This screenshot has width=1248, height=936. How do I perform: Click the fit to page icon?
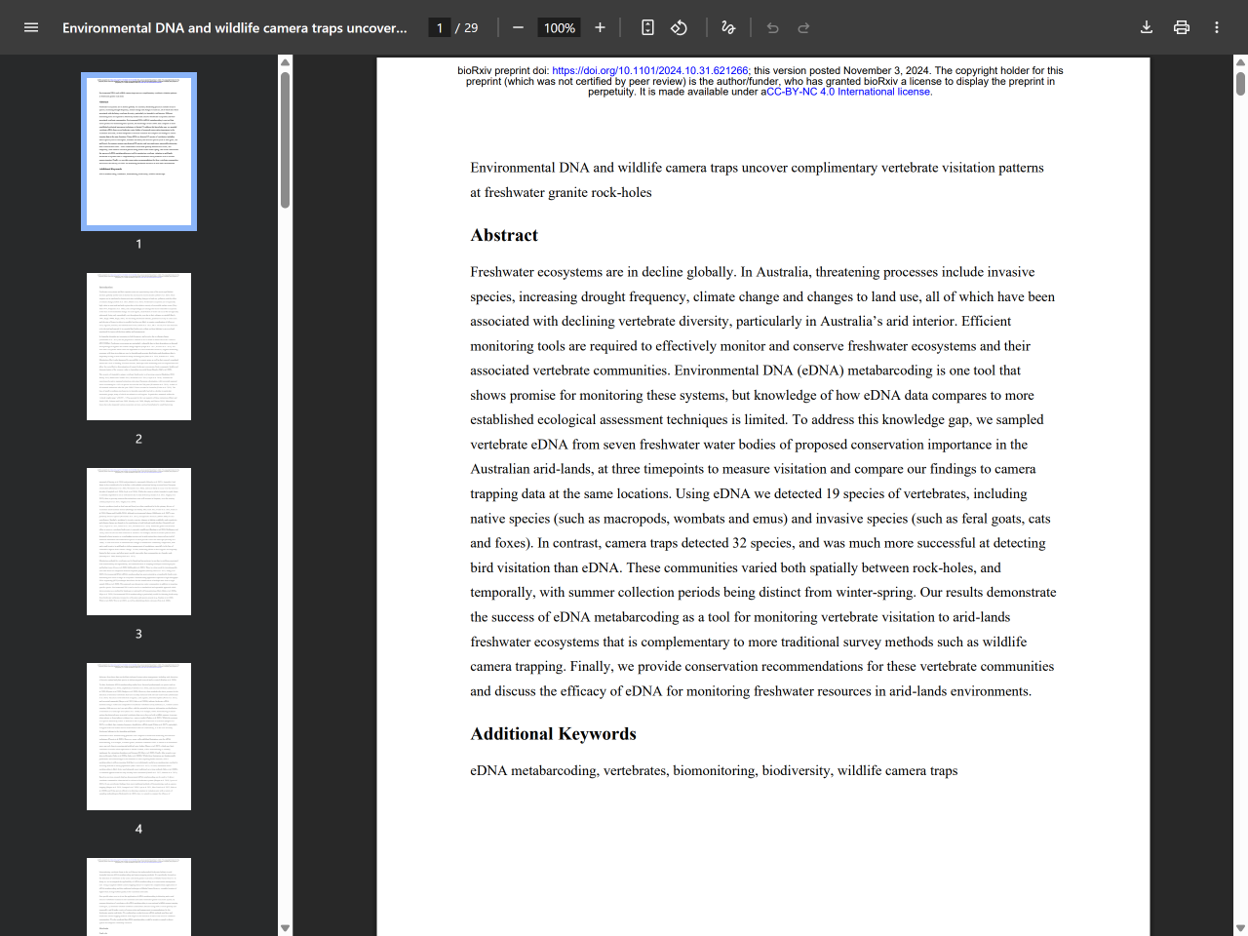click(x=647, y=27)
